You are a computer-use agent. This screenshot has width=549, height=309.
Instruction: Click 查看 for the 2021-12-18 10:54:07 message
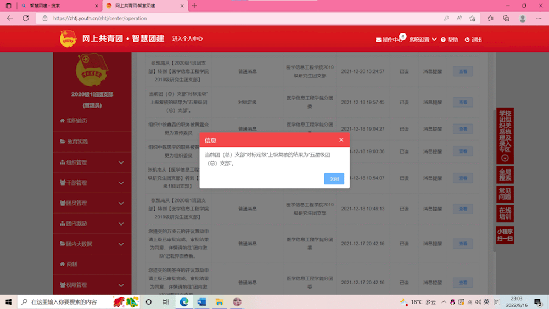point(463,178)
